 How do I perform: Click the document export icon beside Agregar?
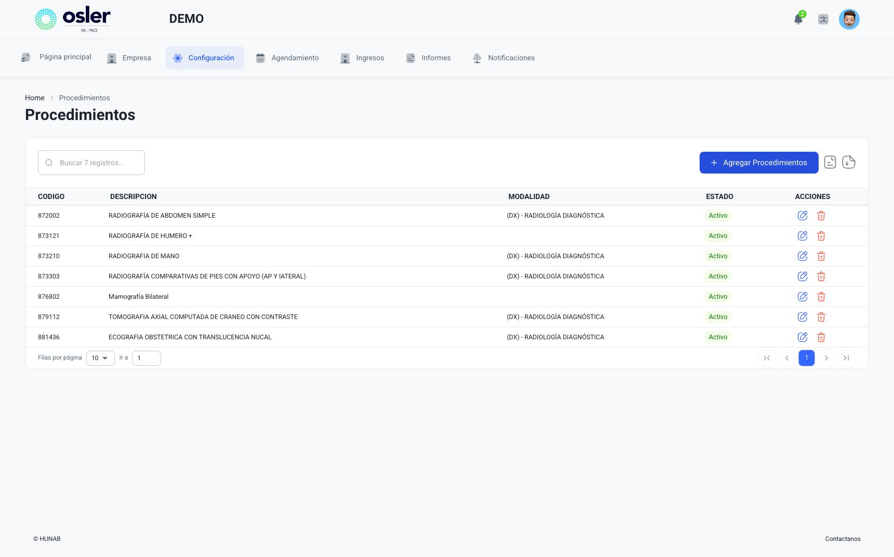pyautogui.click(x=830, y=163)
